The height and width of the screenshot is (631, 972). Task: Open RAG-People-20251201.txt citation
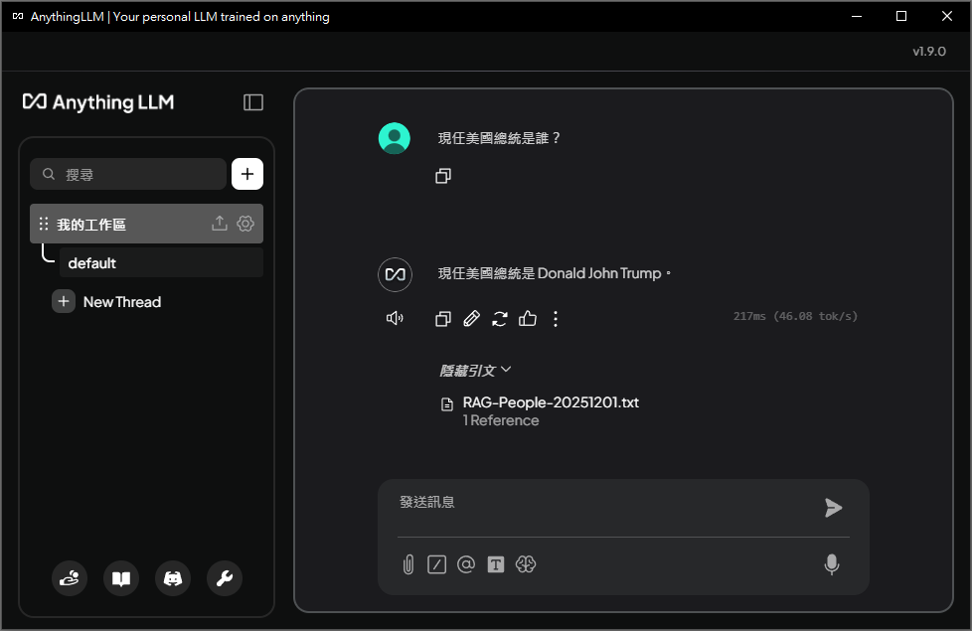click(550, 402)
